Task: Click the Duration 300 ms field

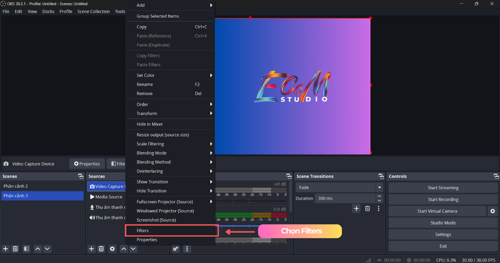Action: click(x=346, y=198)
